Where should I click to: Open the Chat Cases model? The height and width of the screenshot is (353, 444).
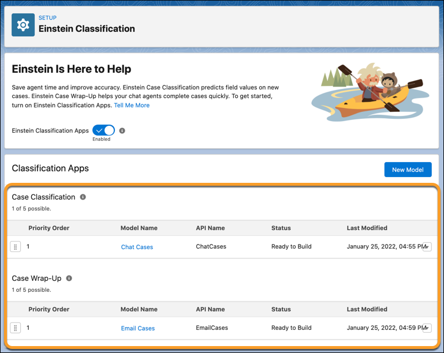pos(137,247)
